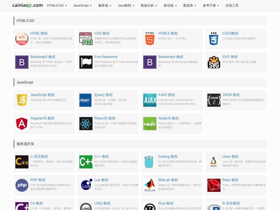Viewport: 280px width, 210px height.
Task: Expand the JavaScript navigation dropdown
Action: coord(83,6)
